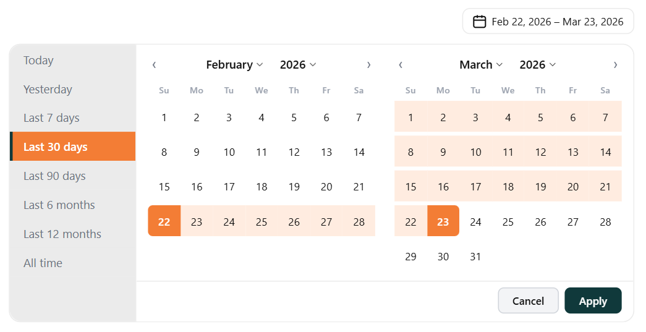The image size is (646, 332).
Task: Open the year dropdown beside February
Action: pos(298,65)
